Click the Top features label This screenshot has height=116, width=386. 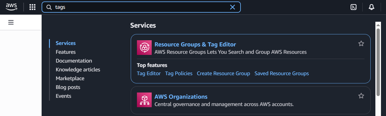click(x=152, y=65)
